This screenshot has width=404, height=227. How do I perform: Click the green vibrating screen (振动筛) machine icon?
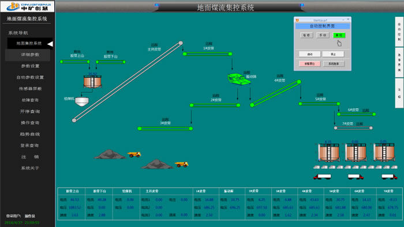tap(238, 79)
